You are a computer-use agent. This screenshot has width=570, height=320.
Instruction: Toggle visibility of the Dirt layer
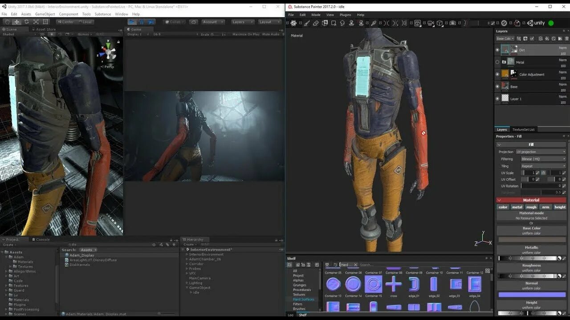[497, 50]
